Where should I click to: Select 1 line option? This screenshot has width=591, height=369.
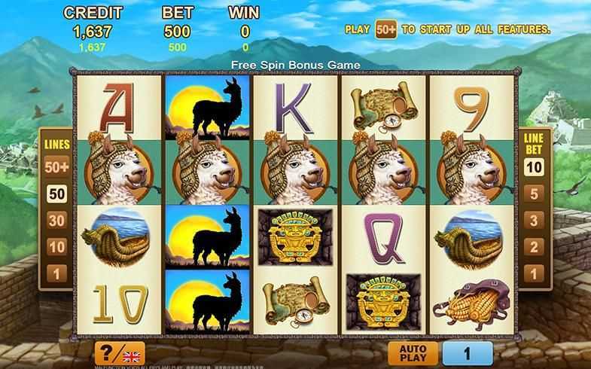56,273
